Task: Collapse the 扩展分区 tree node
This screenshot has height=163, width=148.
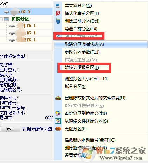Action: pos(1,19)
